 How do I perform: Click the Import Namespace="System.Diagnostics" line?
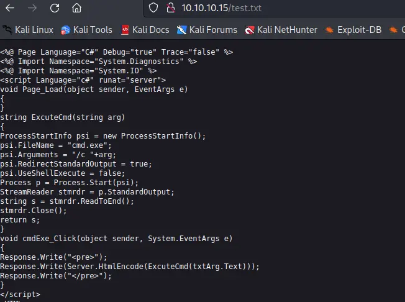[x=98, y=62]
